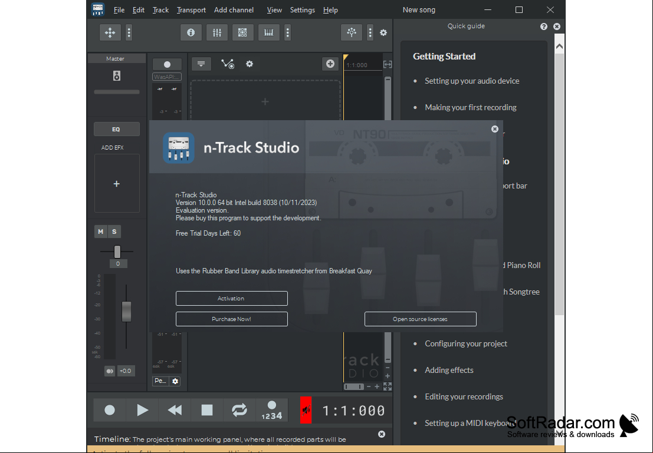Viewport: 653px width, 453px height.
Task: Click the Master pan slider knob
Action: 117,252
